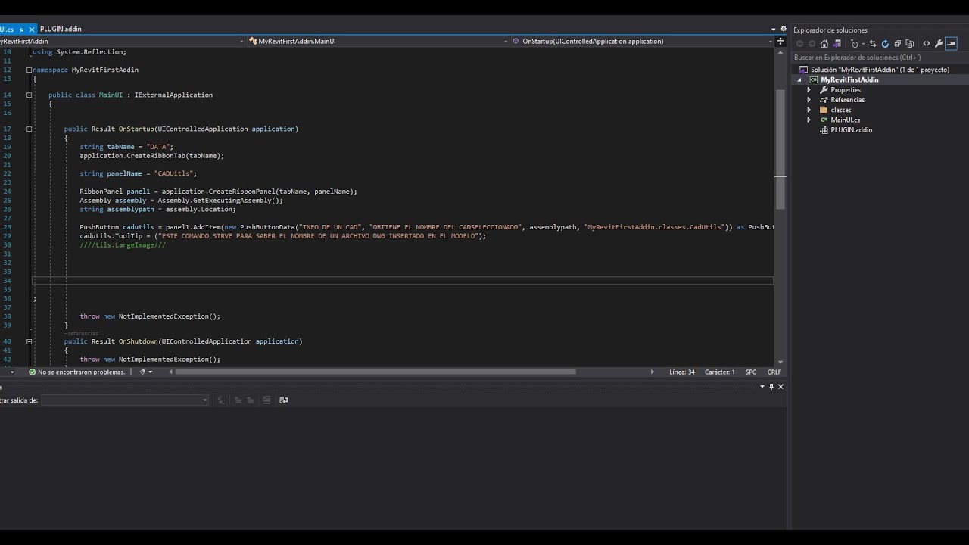Screen dimensions: 969x545
Task: Click the View Code icon in Solution Explorer
Action: (927, 44)
